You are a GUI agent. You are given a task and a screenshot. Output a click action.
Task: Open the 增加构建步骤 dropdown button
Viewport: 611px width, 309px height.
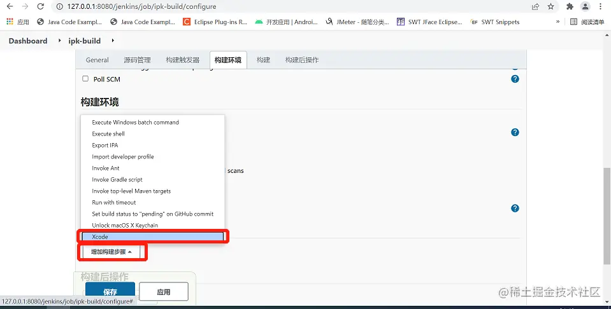pos(111,252)
